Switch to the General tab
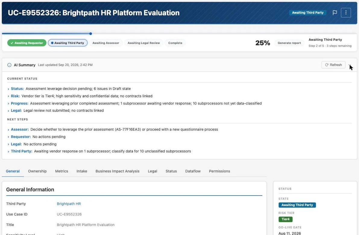Screen dimensions: 359x235 coord(13,171)
